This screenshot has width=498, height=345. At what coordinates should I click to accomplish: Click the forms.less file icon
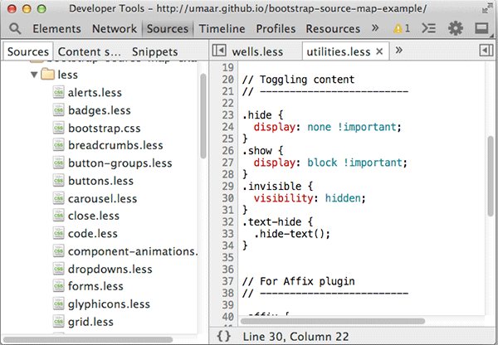coord(58,286)
